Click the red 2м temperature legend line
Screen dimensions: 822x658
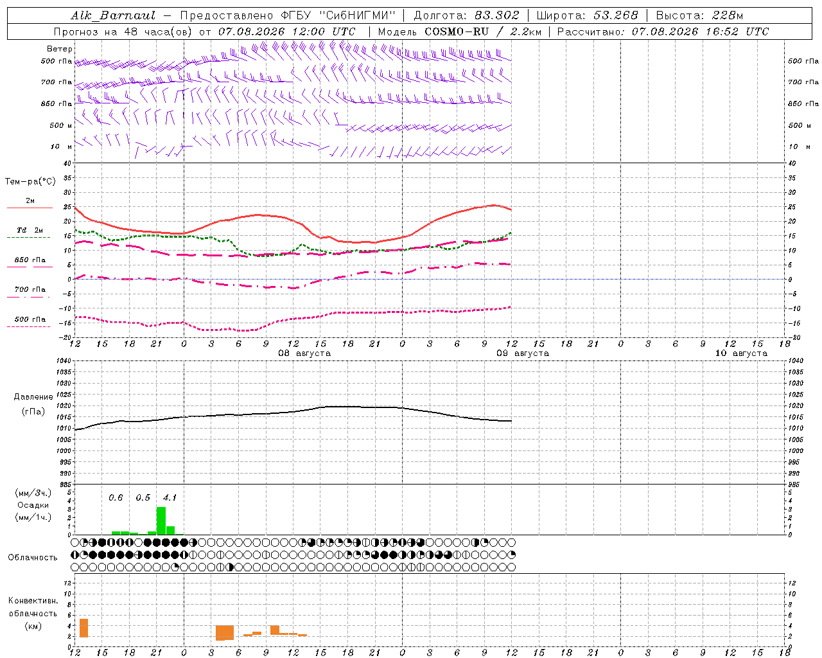(x=30, y=208)
